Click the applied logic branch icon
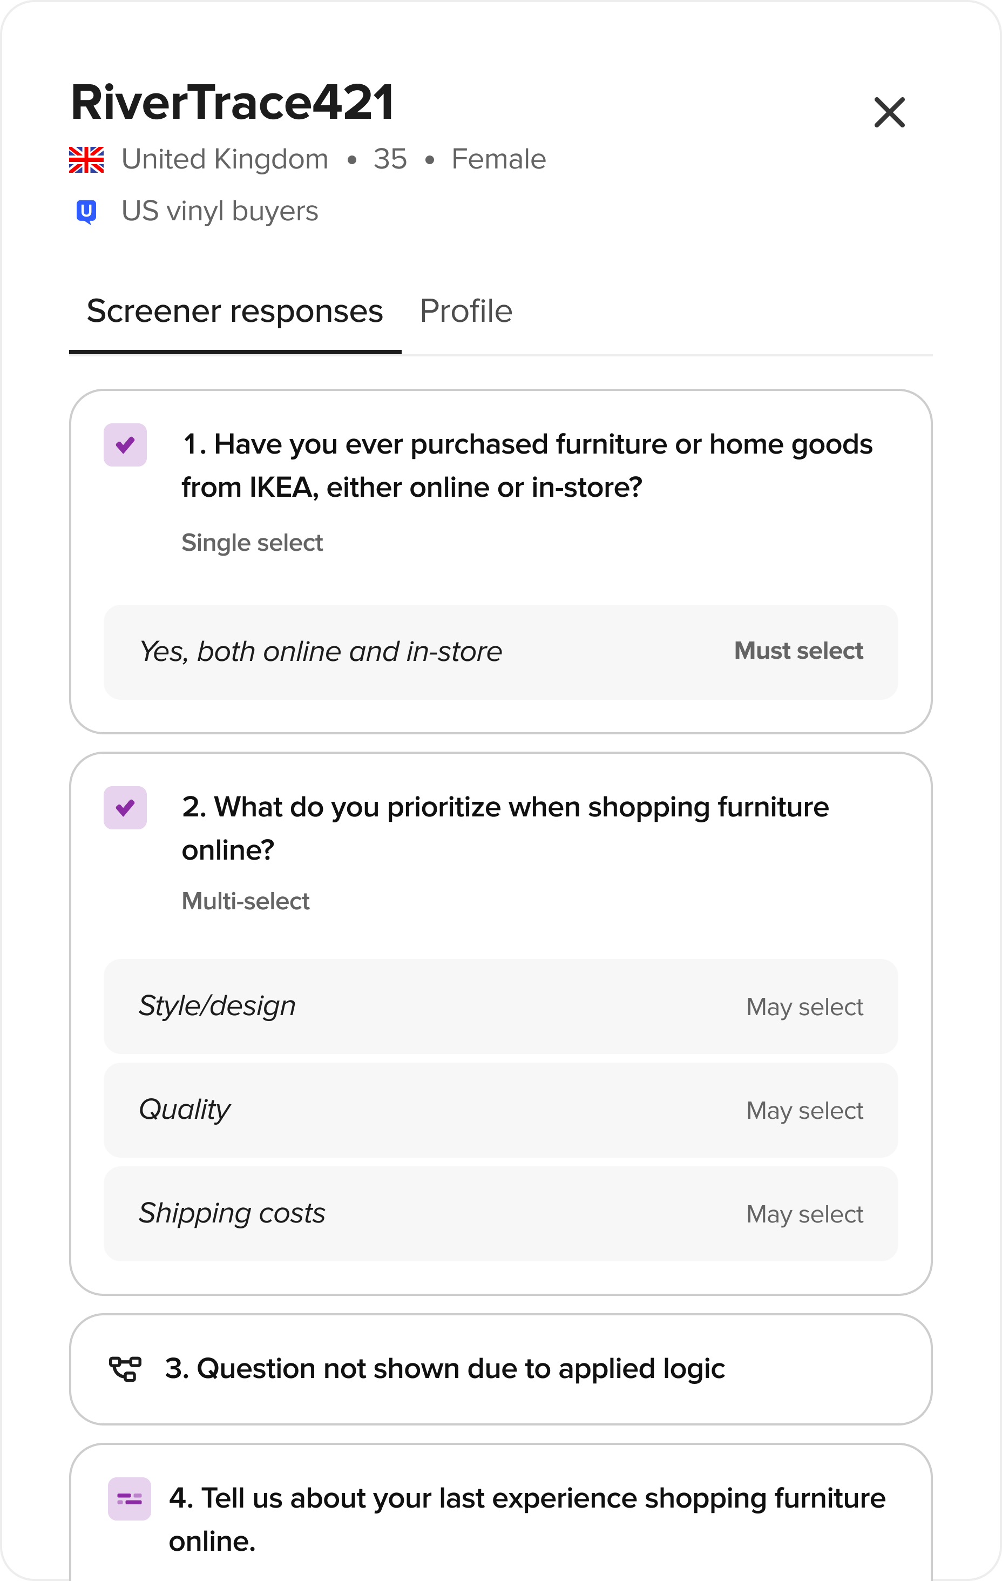This screenshot has height=1581, width=1002. [125, 1369]
